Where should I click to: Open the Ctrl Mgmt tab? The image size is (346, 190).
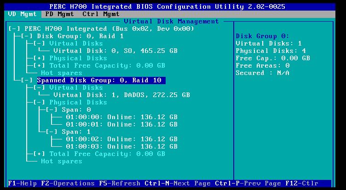click(x=101, y=14)
